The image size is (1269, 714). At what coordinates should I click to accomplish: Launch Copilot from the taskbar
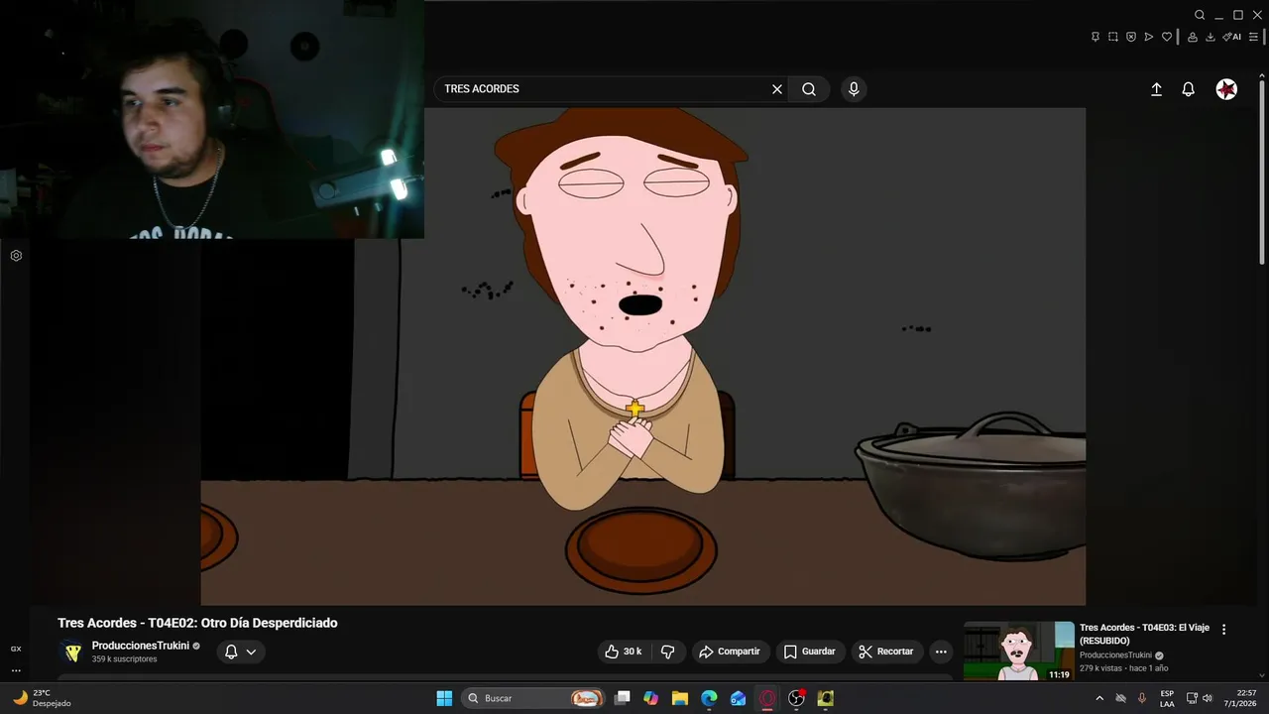(x=650, y=698)
